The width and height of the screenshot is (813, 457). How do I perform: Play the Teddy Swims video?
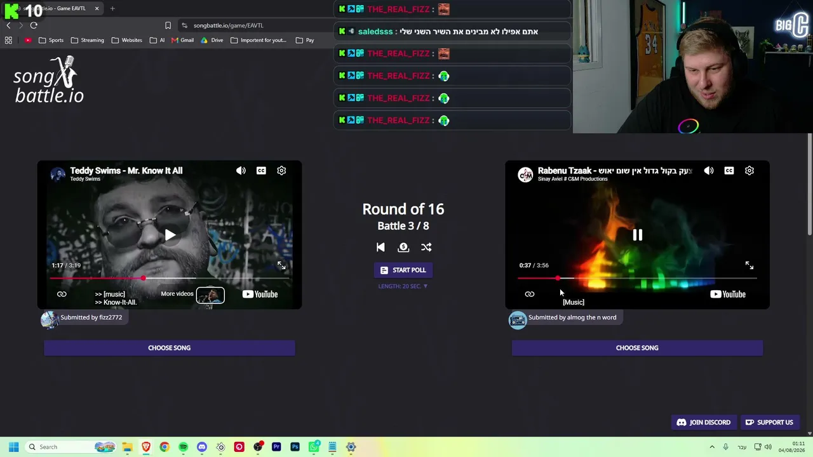(x=170, y=235)
